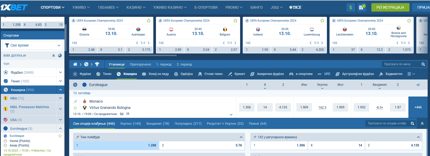Image resolution: width=430 pixels, height=156 pixels.
Task: Select the Тенис icon in sports bar
Action: [98, 74]
